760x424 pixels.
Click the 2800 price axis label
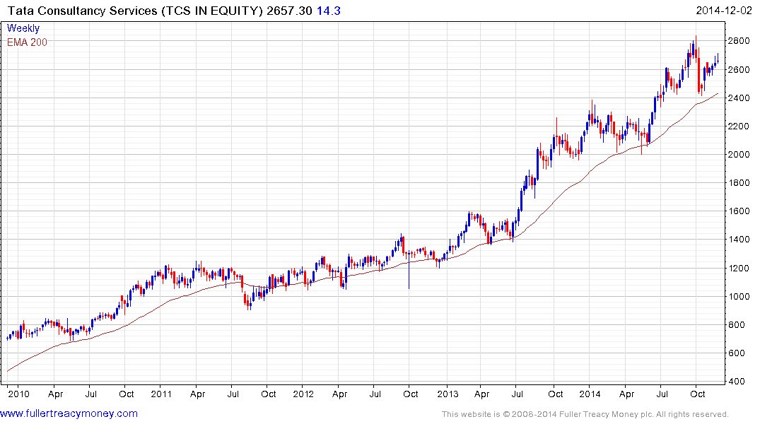coord(739,41)
